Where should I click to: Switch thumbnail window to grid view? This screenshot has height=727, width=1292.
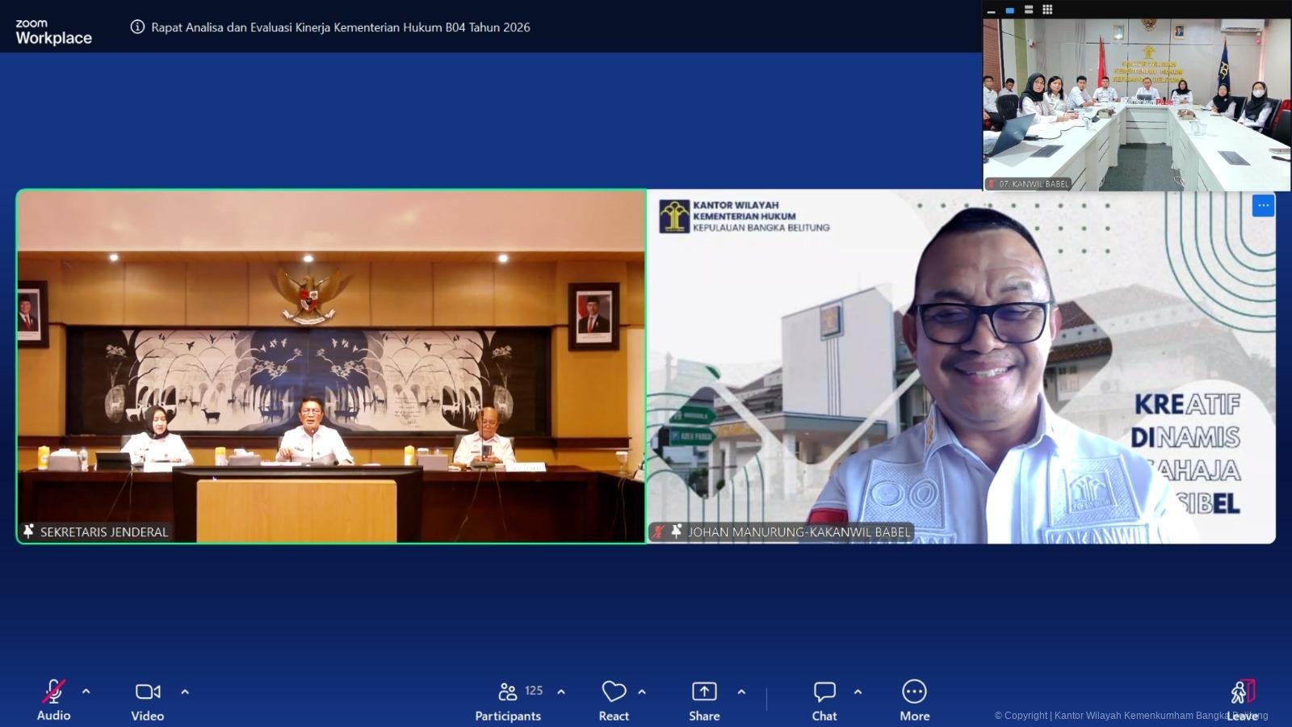click(1047, 10)
